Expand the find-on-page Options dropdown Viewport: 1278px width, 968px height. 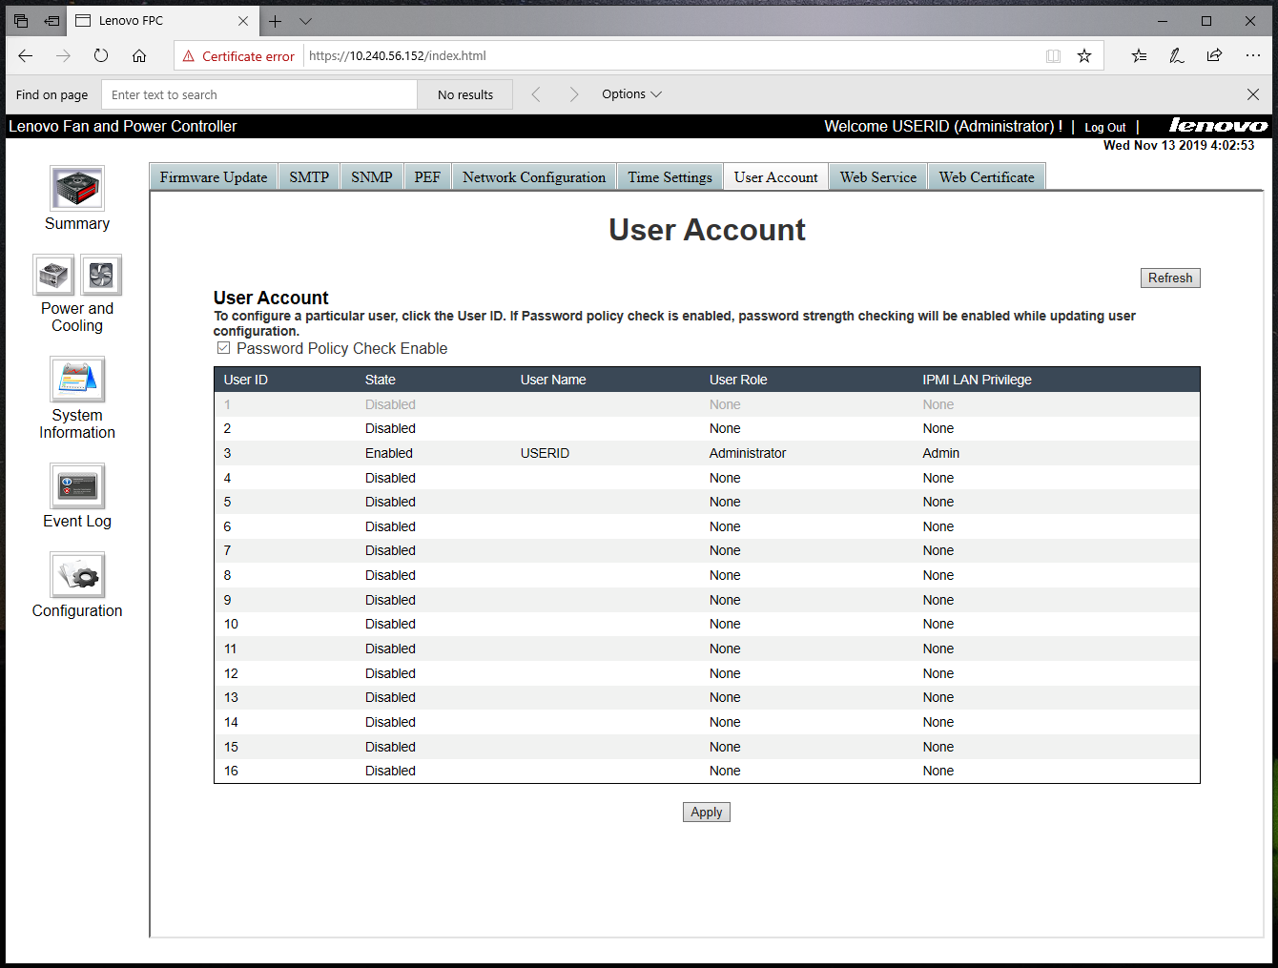click(631, 94)
